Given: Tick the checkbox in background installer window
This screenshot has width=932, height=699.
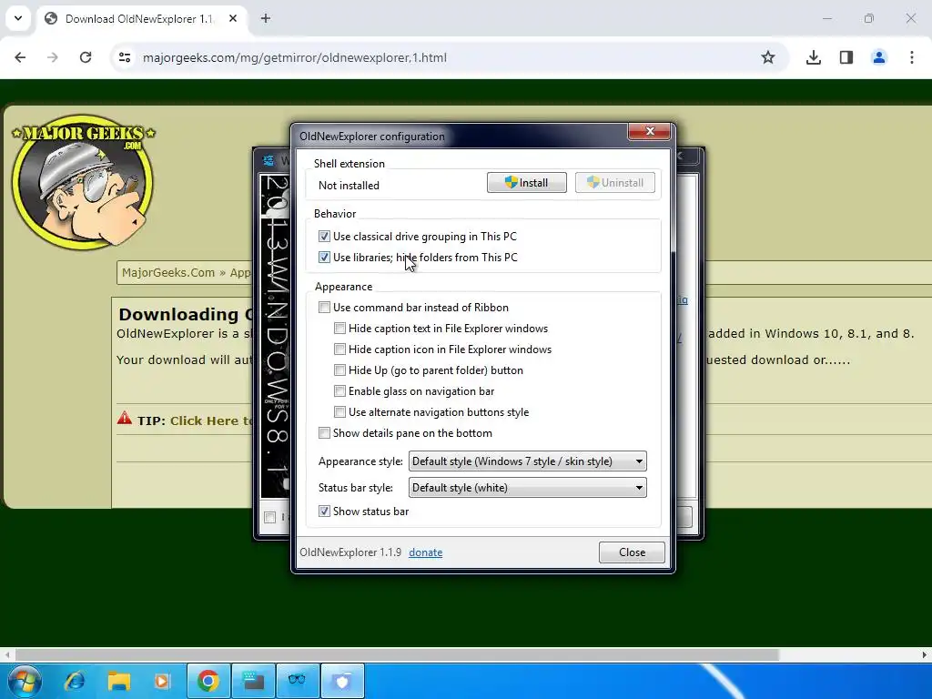Looking at the screenshot, I should point(269,517).
